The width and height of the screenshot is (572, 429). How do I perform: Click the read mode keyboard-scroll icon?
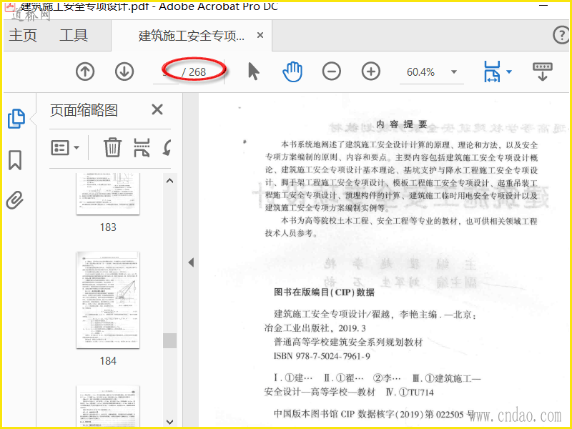543,71
